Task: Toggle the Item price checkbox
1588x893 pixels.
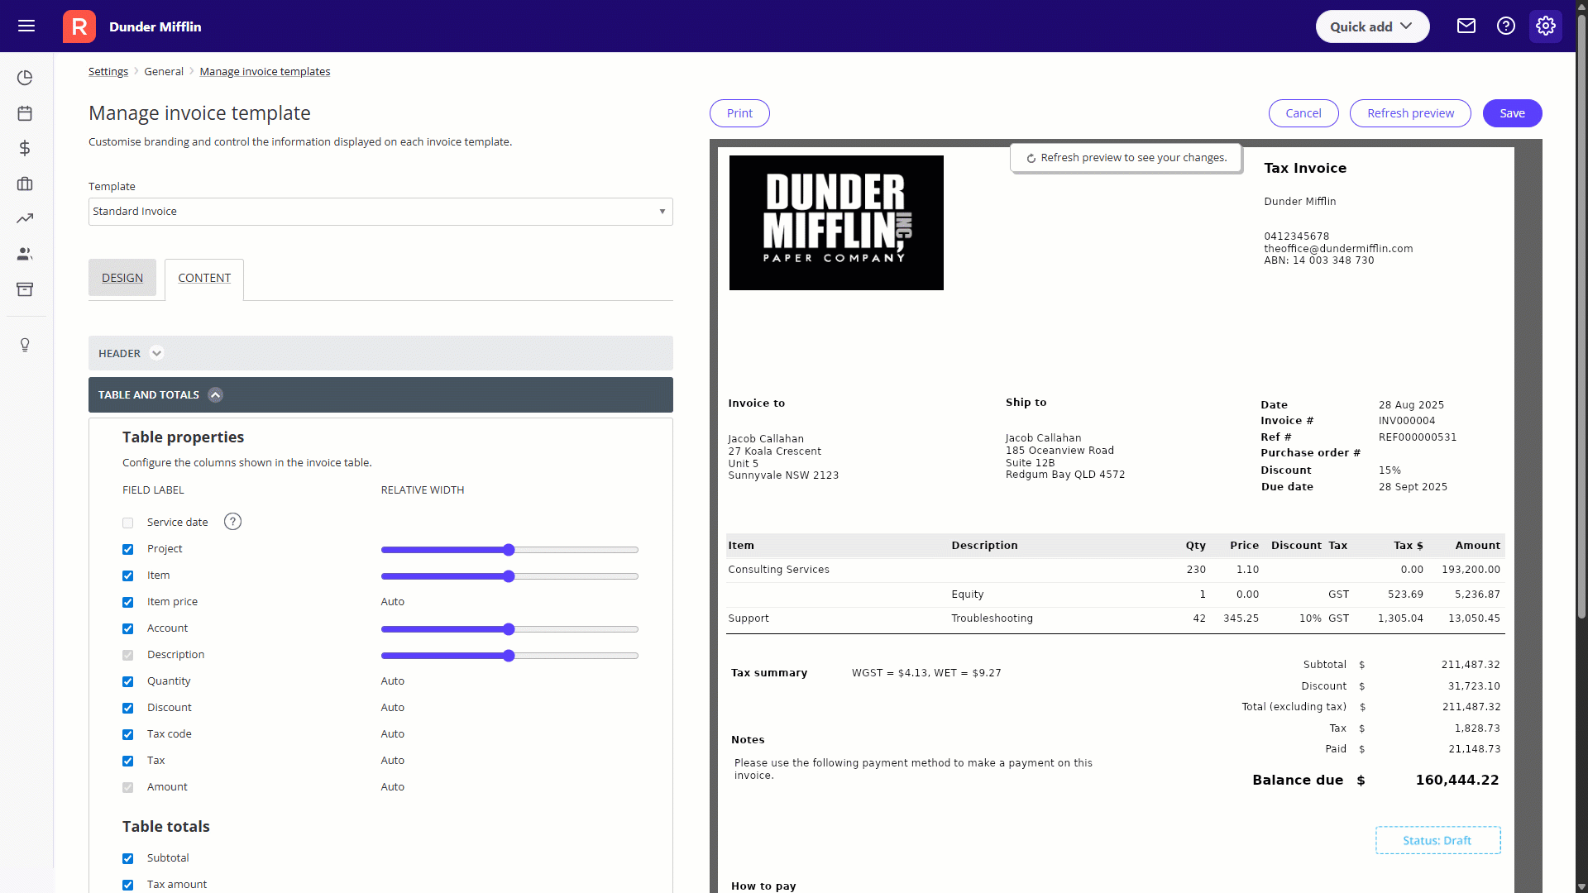Action: pyautogui.click(x=127, y=602)
